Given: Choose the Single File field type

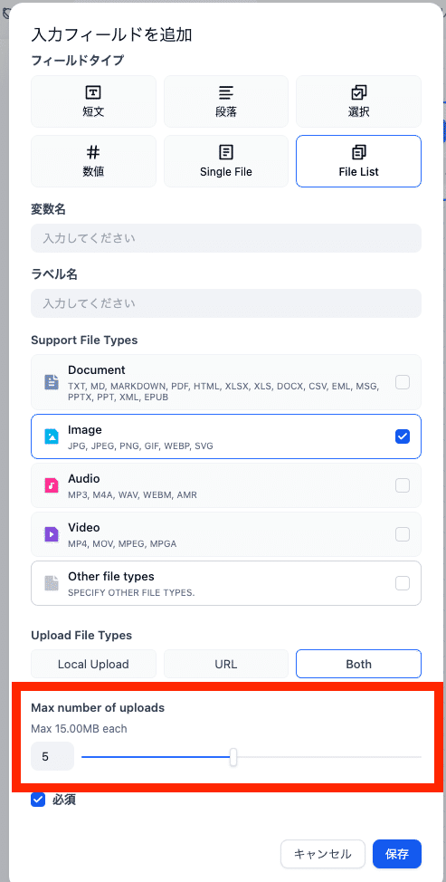Looking at the screenshot, I should point(226,161).
